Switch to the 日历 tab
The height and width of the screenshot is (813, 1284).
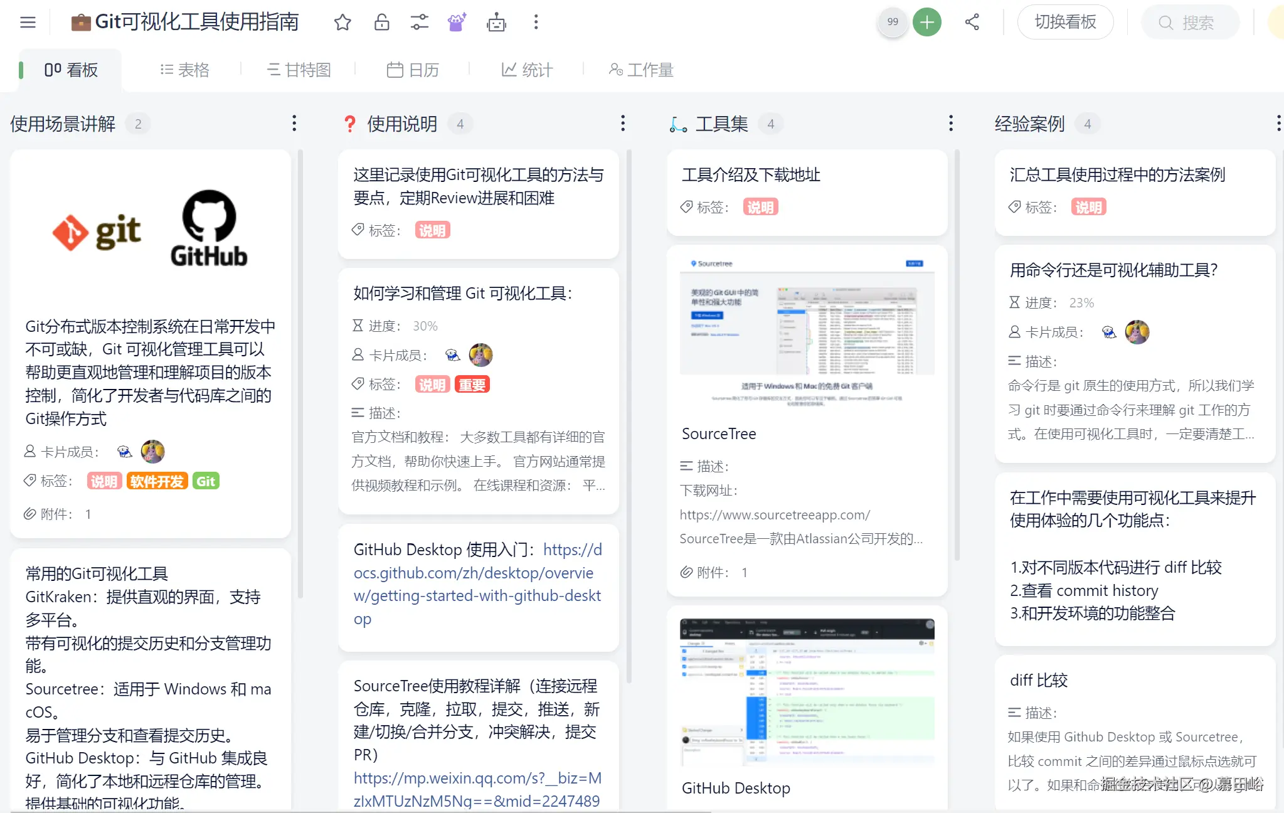pyautogui.click(x=413, y=70)
